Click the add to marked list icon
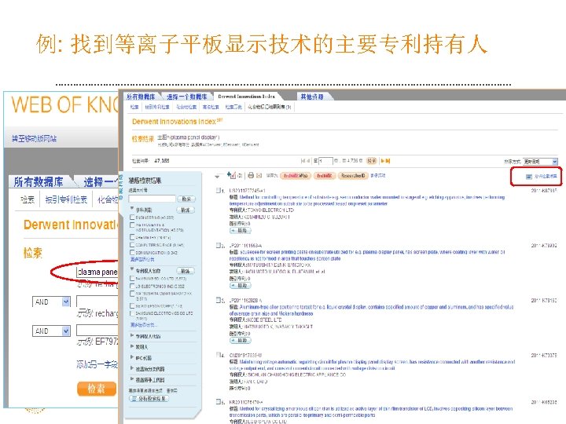Viewport: 566px width, 424px height. pos(231,175)
